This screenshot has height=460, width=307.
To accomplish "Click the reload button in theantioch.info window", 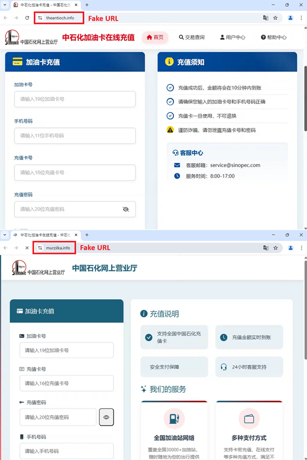I will (x=27, y=18).
